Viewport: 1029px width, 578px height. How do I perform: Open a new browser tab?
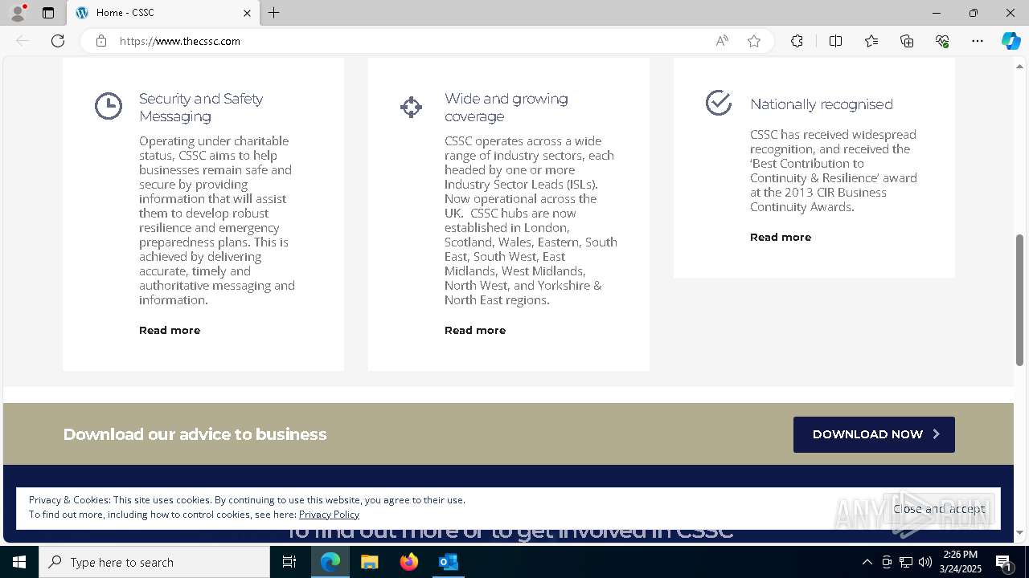click(x=274, y=13)
